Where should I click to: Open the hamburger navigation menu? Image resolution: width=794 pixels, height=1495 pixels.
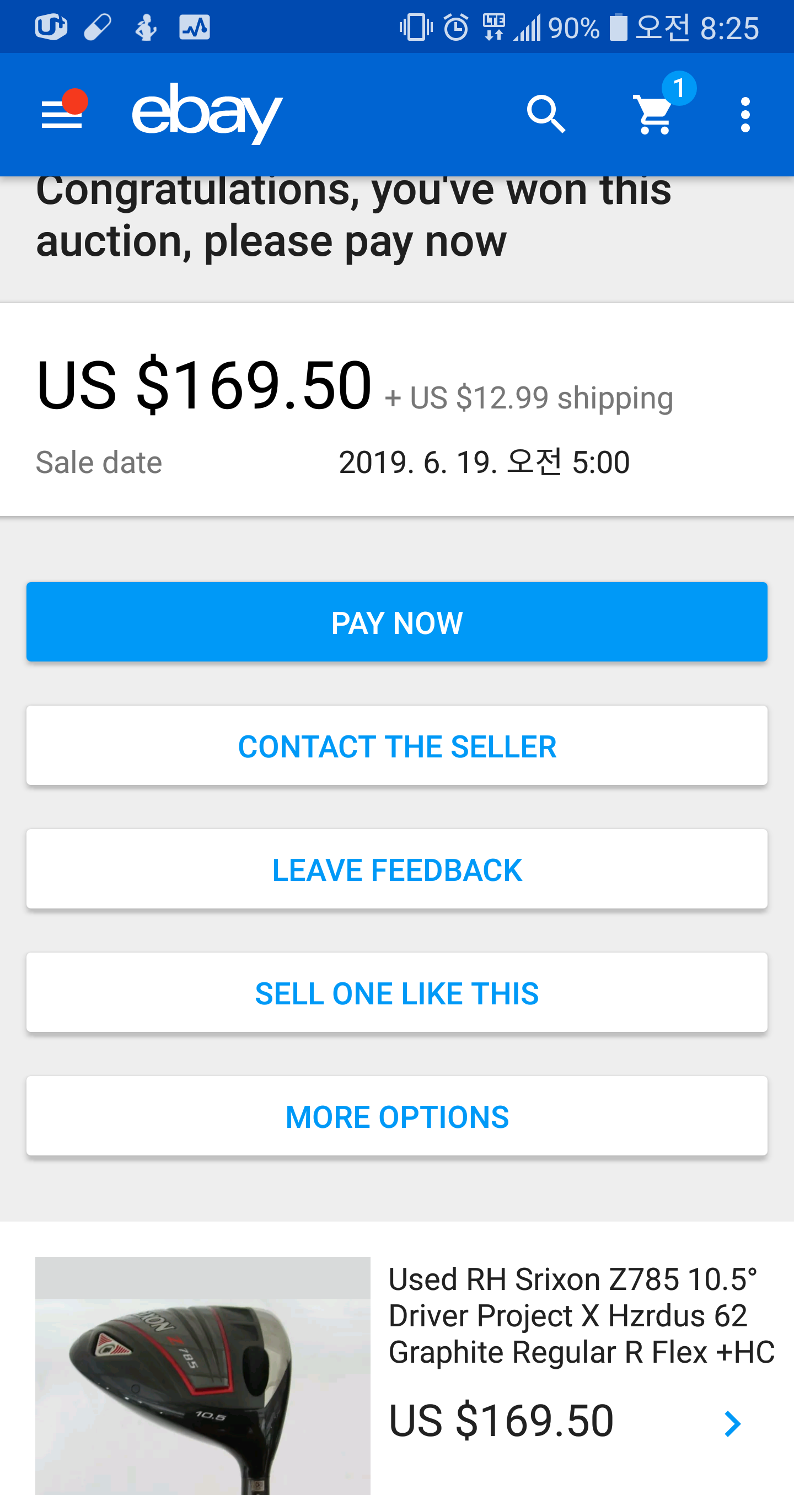tap(62, 115)
